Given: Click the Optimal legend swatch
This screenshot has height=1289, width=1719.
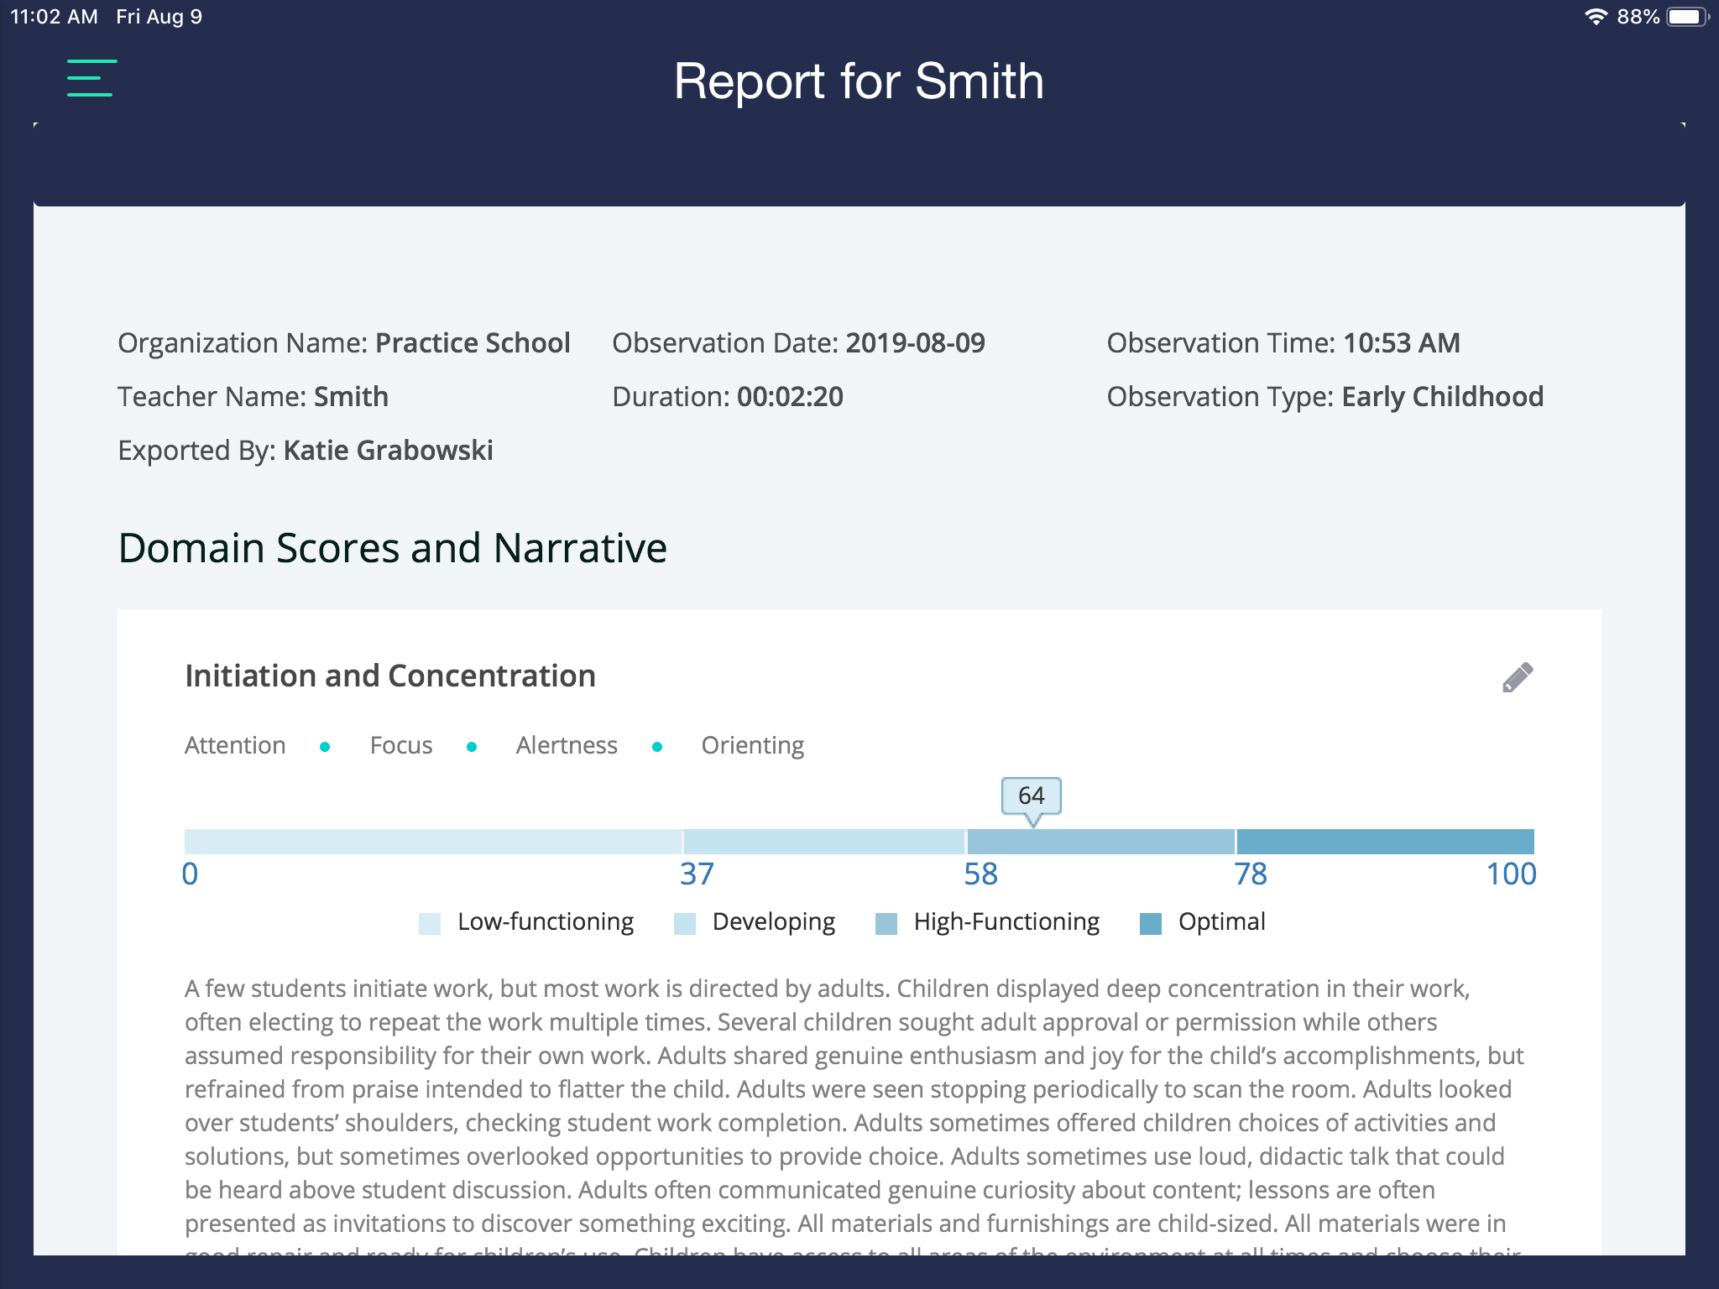Looking at the screenshot, I should pos(1151,923).
